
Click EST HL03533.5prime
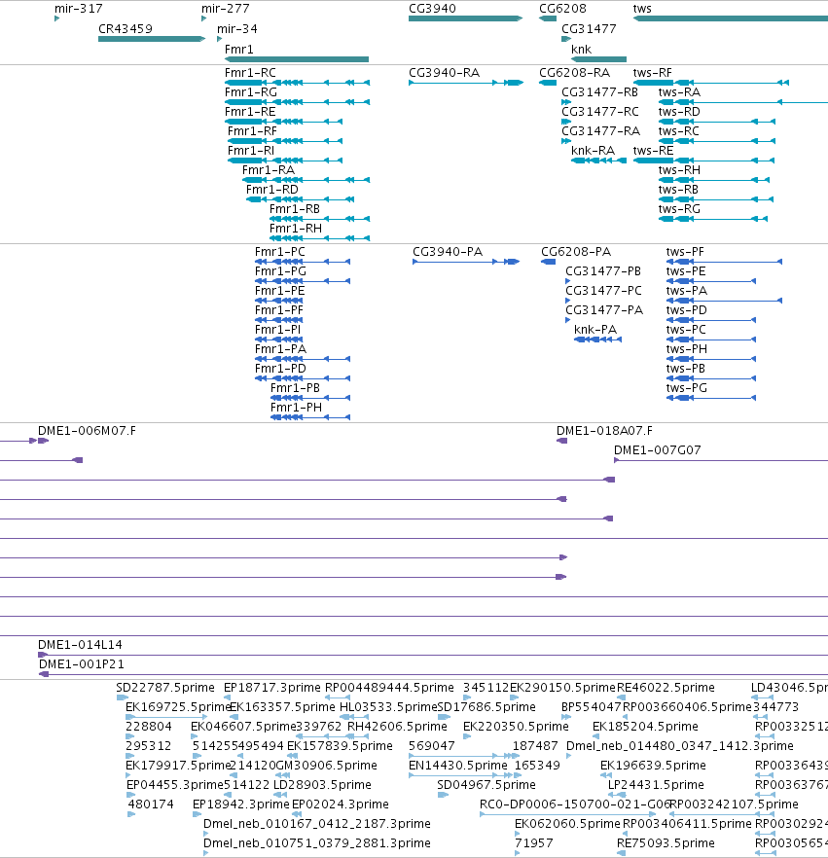point(388,707)
